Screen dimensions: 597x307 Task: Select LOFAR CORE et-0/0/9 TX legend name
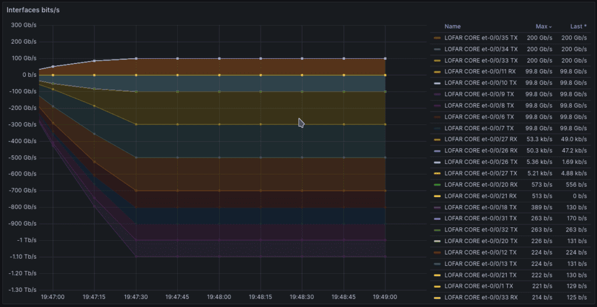tap(479, 95)
